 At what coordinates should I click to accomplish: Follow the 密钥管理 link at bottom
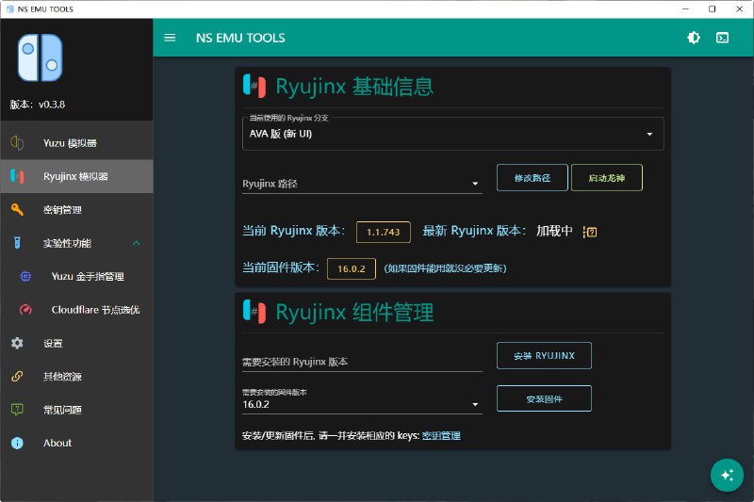(x=441, y=436)
